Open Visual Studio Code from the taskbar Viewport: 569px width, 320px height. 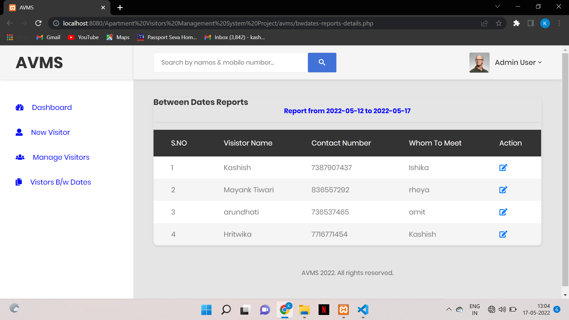363,310
